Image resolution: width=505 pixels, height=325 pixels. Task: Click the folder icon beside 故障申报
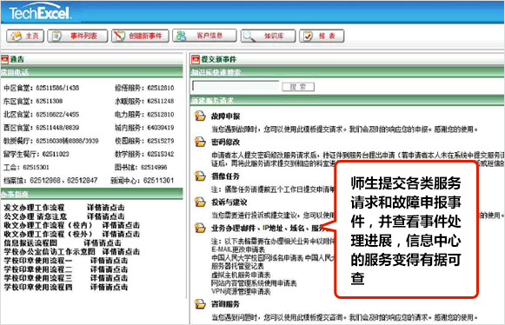(200, 116)
